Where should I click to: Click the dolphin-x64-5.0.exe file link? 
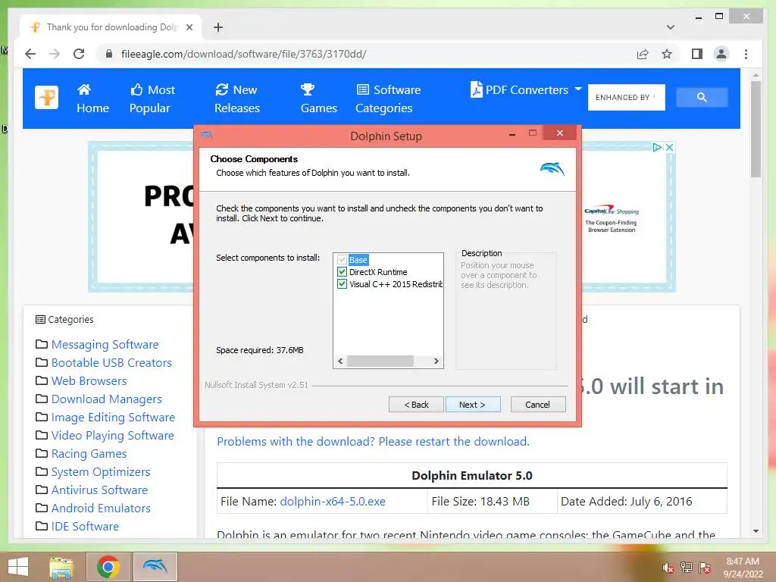[x=333, y=502]
